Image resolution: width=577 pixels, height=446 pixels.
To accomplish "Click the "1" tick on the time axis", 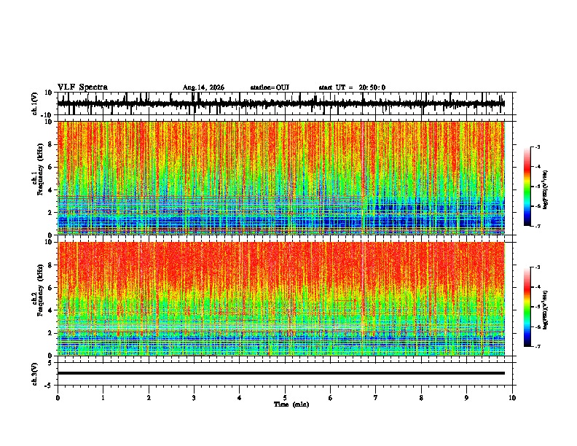I will point(103,398).
